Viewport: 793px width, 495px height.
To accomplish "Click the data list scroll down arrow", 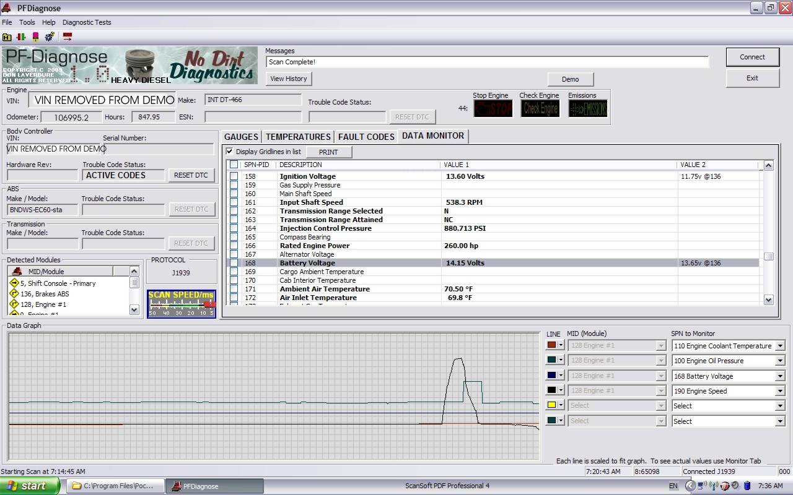I will pos(769,299).
